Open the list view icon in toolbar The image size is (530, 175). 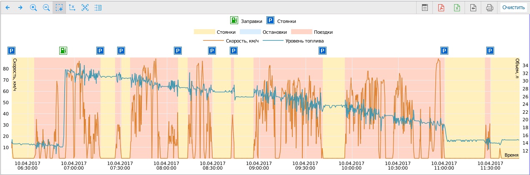(x=98, y=7)
